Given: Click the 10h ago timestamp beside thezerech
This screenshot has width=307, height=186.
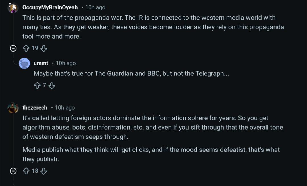Looking at the screenshot, I should click(65, 108).
